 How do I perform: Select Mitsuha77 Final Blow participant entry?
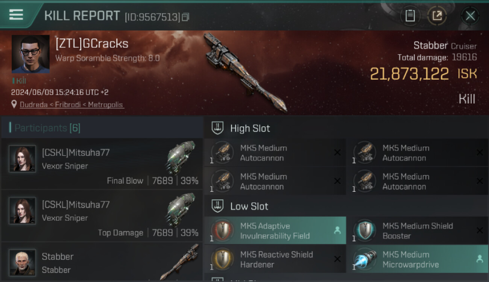coord(102,164)
